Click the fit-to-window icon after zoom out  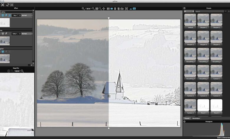97,9
